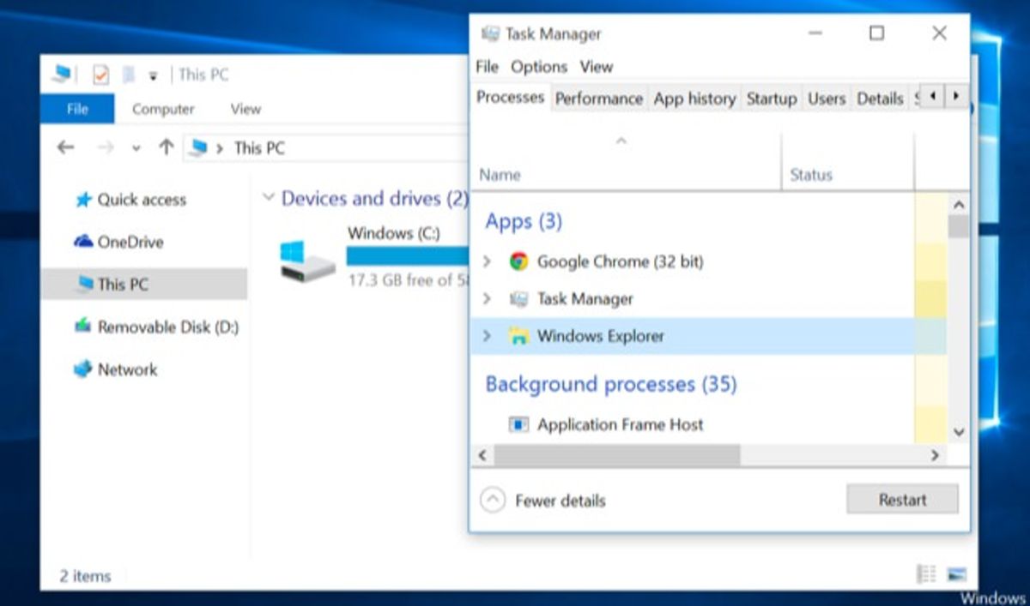Expand the Google Chrome (32 bit) process
This screenshot has width=1030, height=606.
tap(488, 261)
